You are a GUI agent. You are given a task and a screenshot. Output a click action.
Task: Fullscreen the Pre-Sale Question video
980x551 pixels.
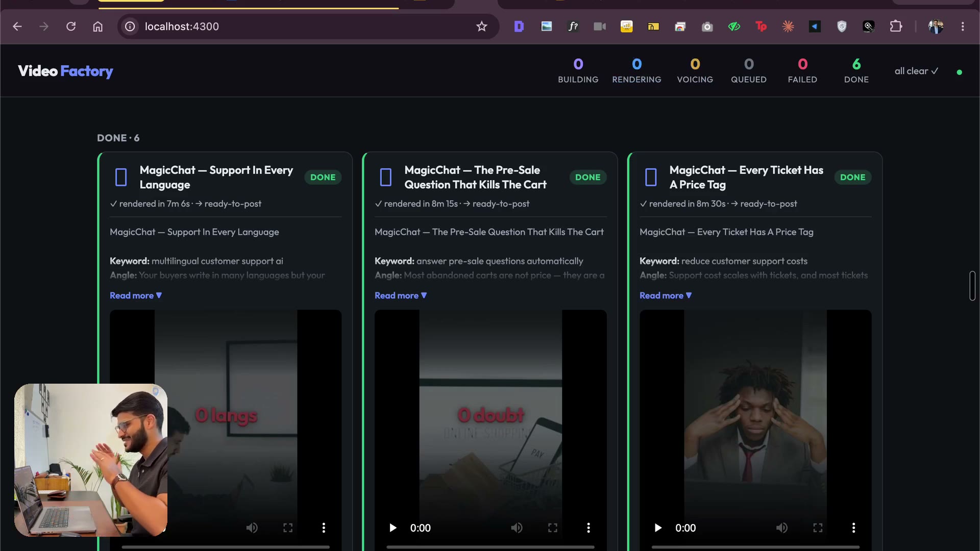pyautogui.click(x=553, y=528)
